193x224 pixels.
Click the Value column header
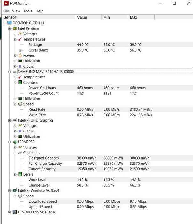pos(82,17)
